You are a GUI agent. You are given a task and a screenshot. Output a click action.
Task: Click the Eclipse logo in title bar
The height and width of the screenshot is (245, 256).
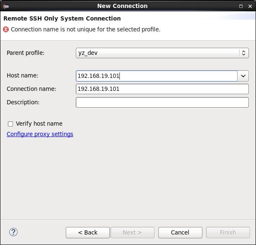6,6
